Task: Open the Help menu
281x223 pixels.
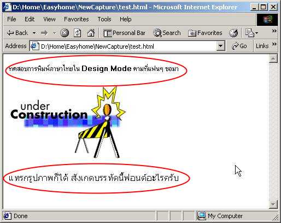Action: tap(126, 19)
